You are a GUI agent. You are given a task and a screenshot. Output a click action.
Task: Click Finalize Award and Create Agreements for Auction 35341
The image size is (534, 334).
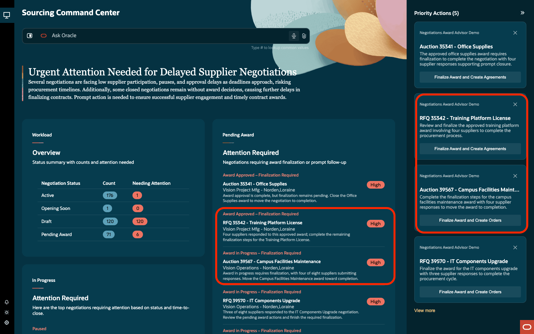coord(470,77)
